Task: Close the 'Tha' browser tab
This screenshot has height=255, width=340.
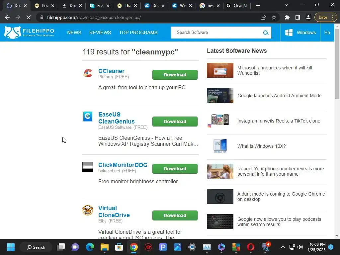Action: pos(135,6)
